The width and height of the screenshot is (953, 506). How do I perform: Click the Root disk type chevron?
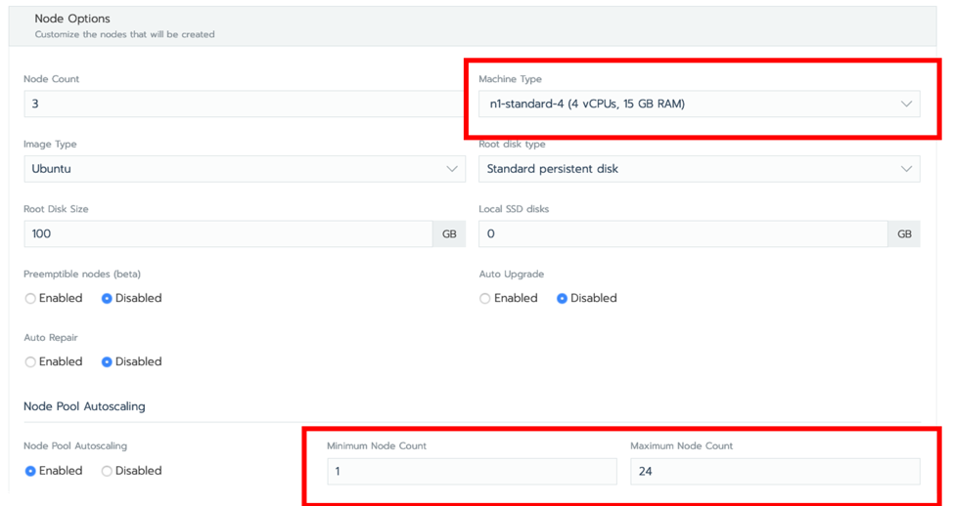[906, 169]
